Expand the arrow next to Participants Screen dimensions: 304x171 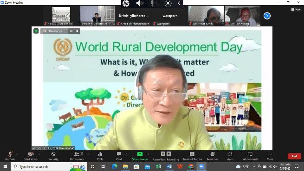(x=88, y=154)
